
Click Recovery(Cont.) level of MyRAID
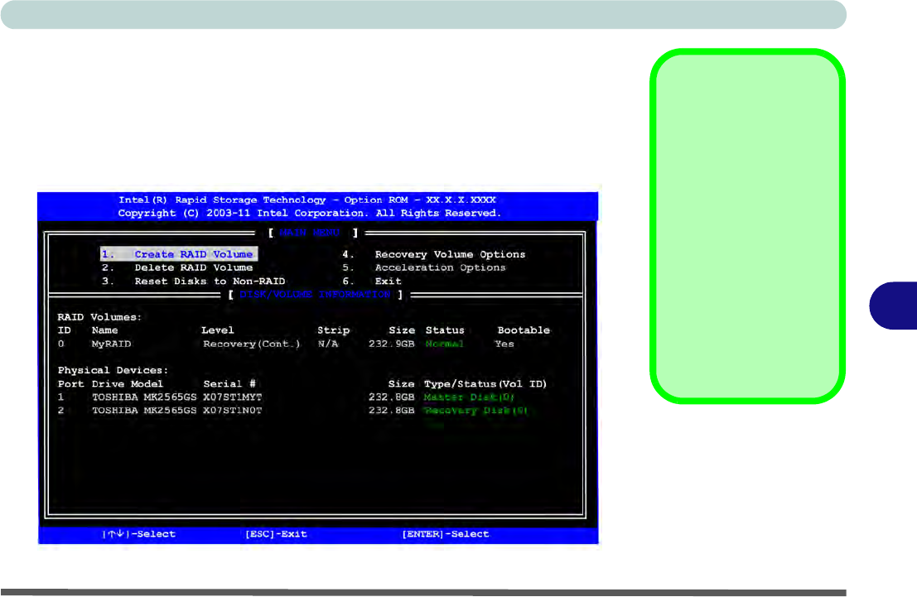pyautogui.click(x=252, y=344)
